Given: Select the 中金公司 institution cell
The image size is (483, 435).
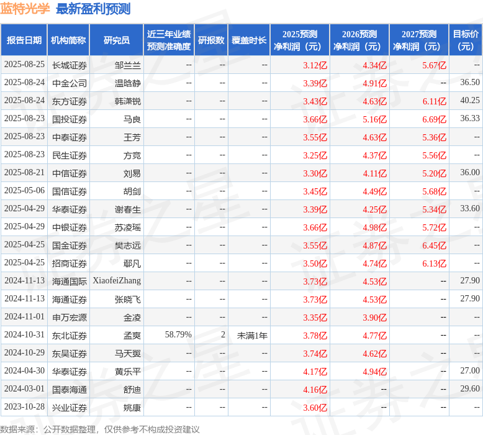Looking at the screenshot, I should point(70,83).
